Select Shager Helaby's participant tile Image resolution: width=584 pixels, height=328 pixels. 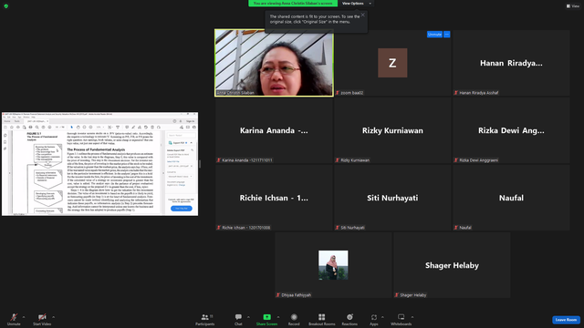452,265
